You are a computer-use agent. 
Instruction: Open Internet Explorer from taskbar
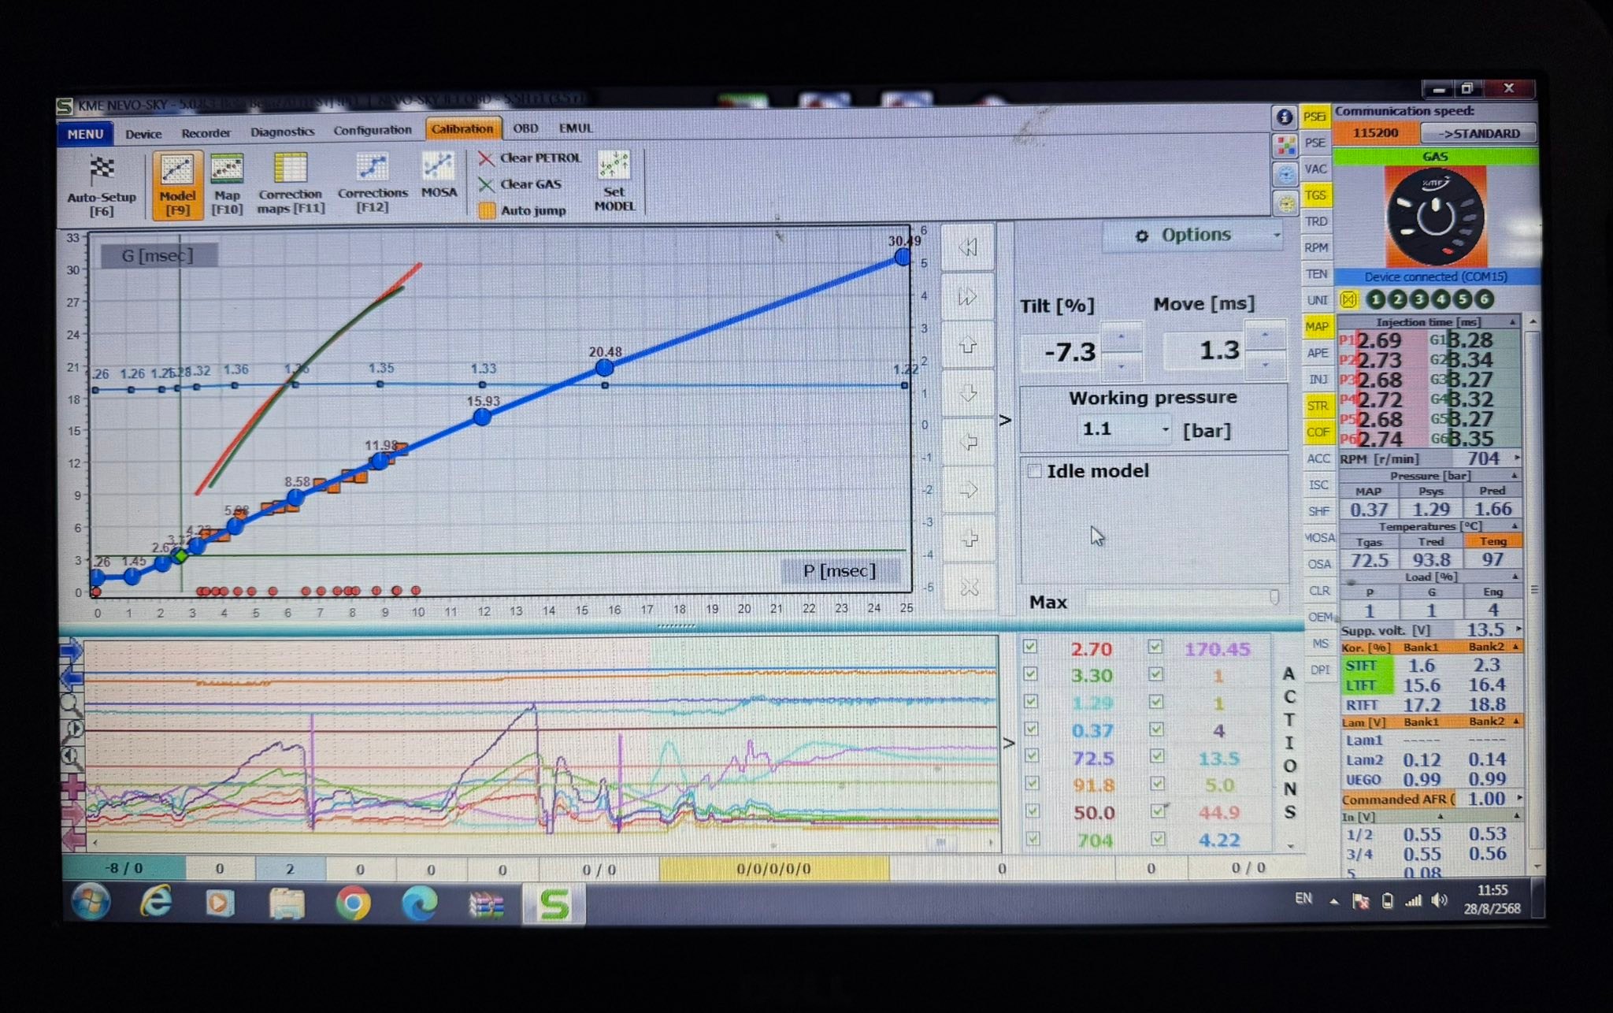point(156,903)
